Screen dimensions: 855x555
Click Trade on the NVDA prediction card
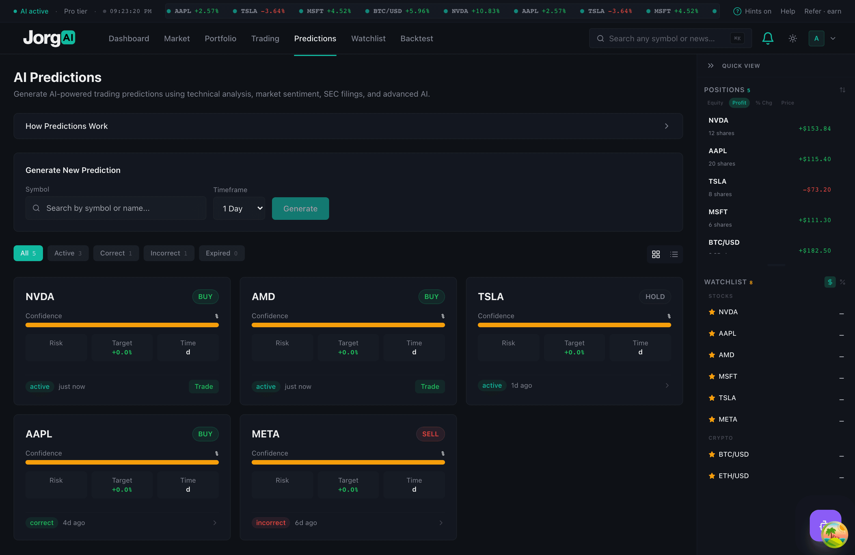204,386
